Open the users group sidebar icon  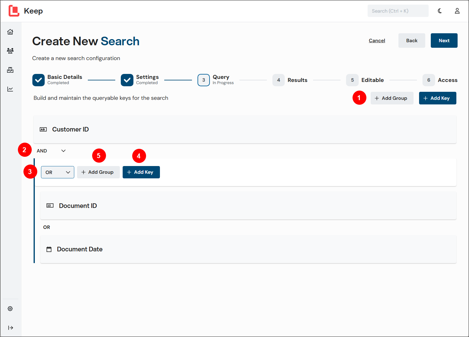10,51
